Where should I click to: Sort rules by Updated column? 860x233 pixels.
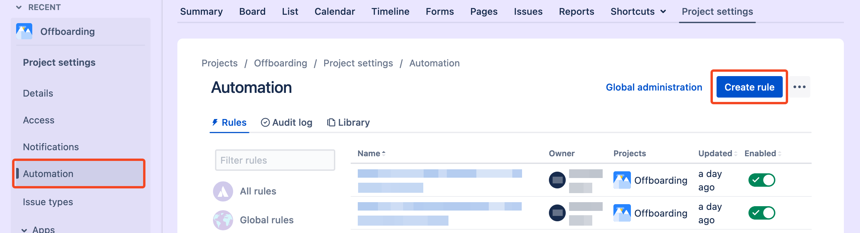pos(718,153)
